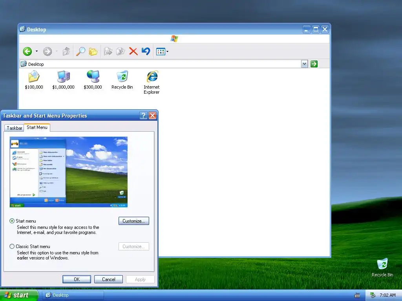Image resolution: width=402 pixels, height=301 pixels.
Task: Select the Internet Explorer icon
Action: click(x=152, y=82)
